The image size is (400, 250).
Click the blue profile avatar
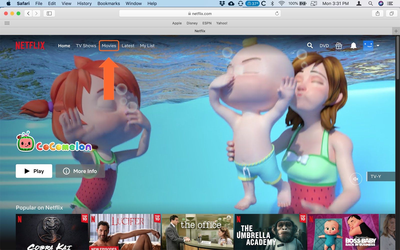coord(368,45)
